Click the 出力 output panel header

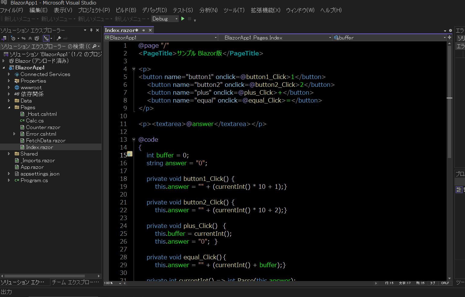pyautogui.click(x=6, y=292)
